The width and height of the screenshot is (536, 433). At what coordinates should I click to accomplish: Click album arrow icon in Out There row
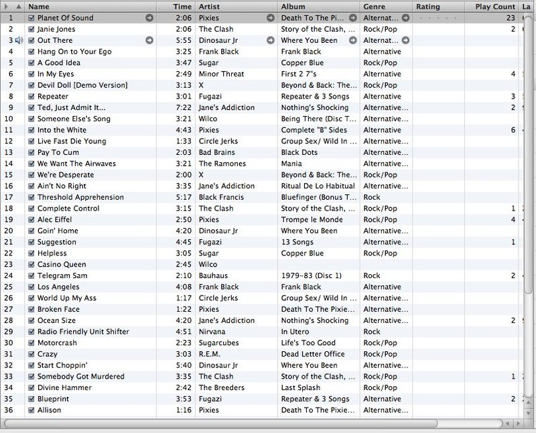(x=353, y=40)
